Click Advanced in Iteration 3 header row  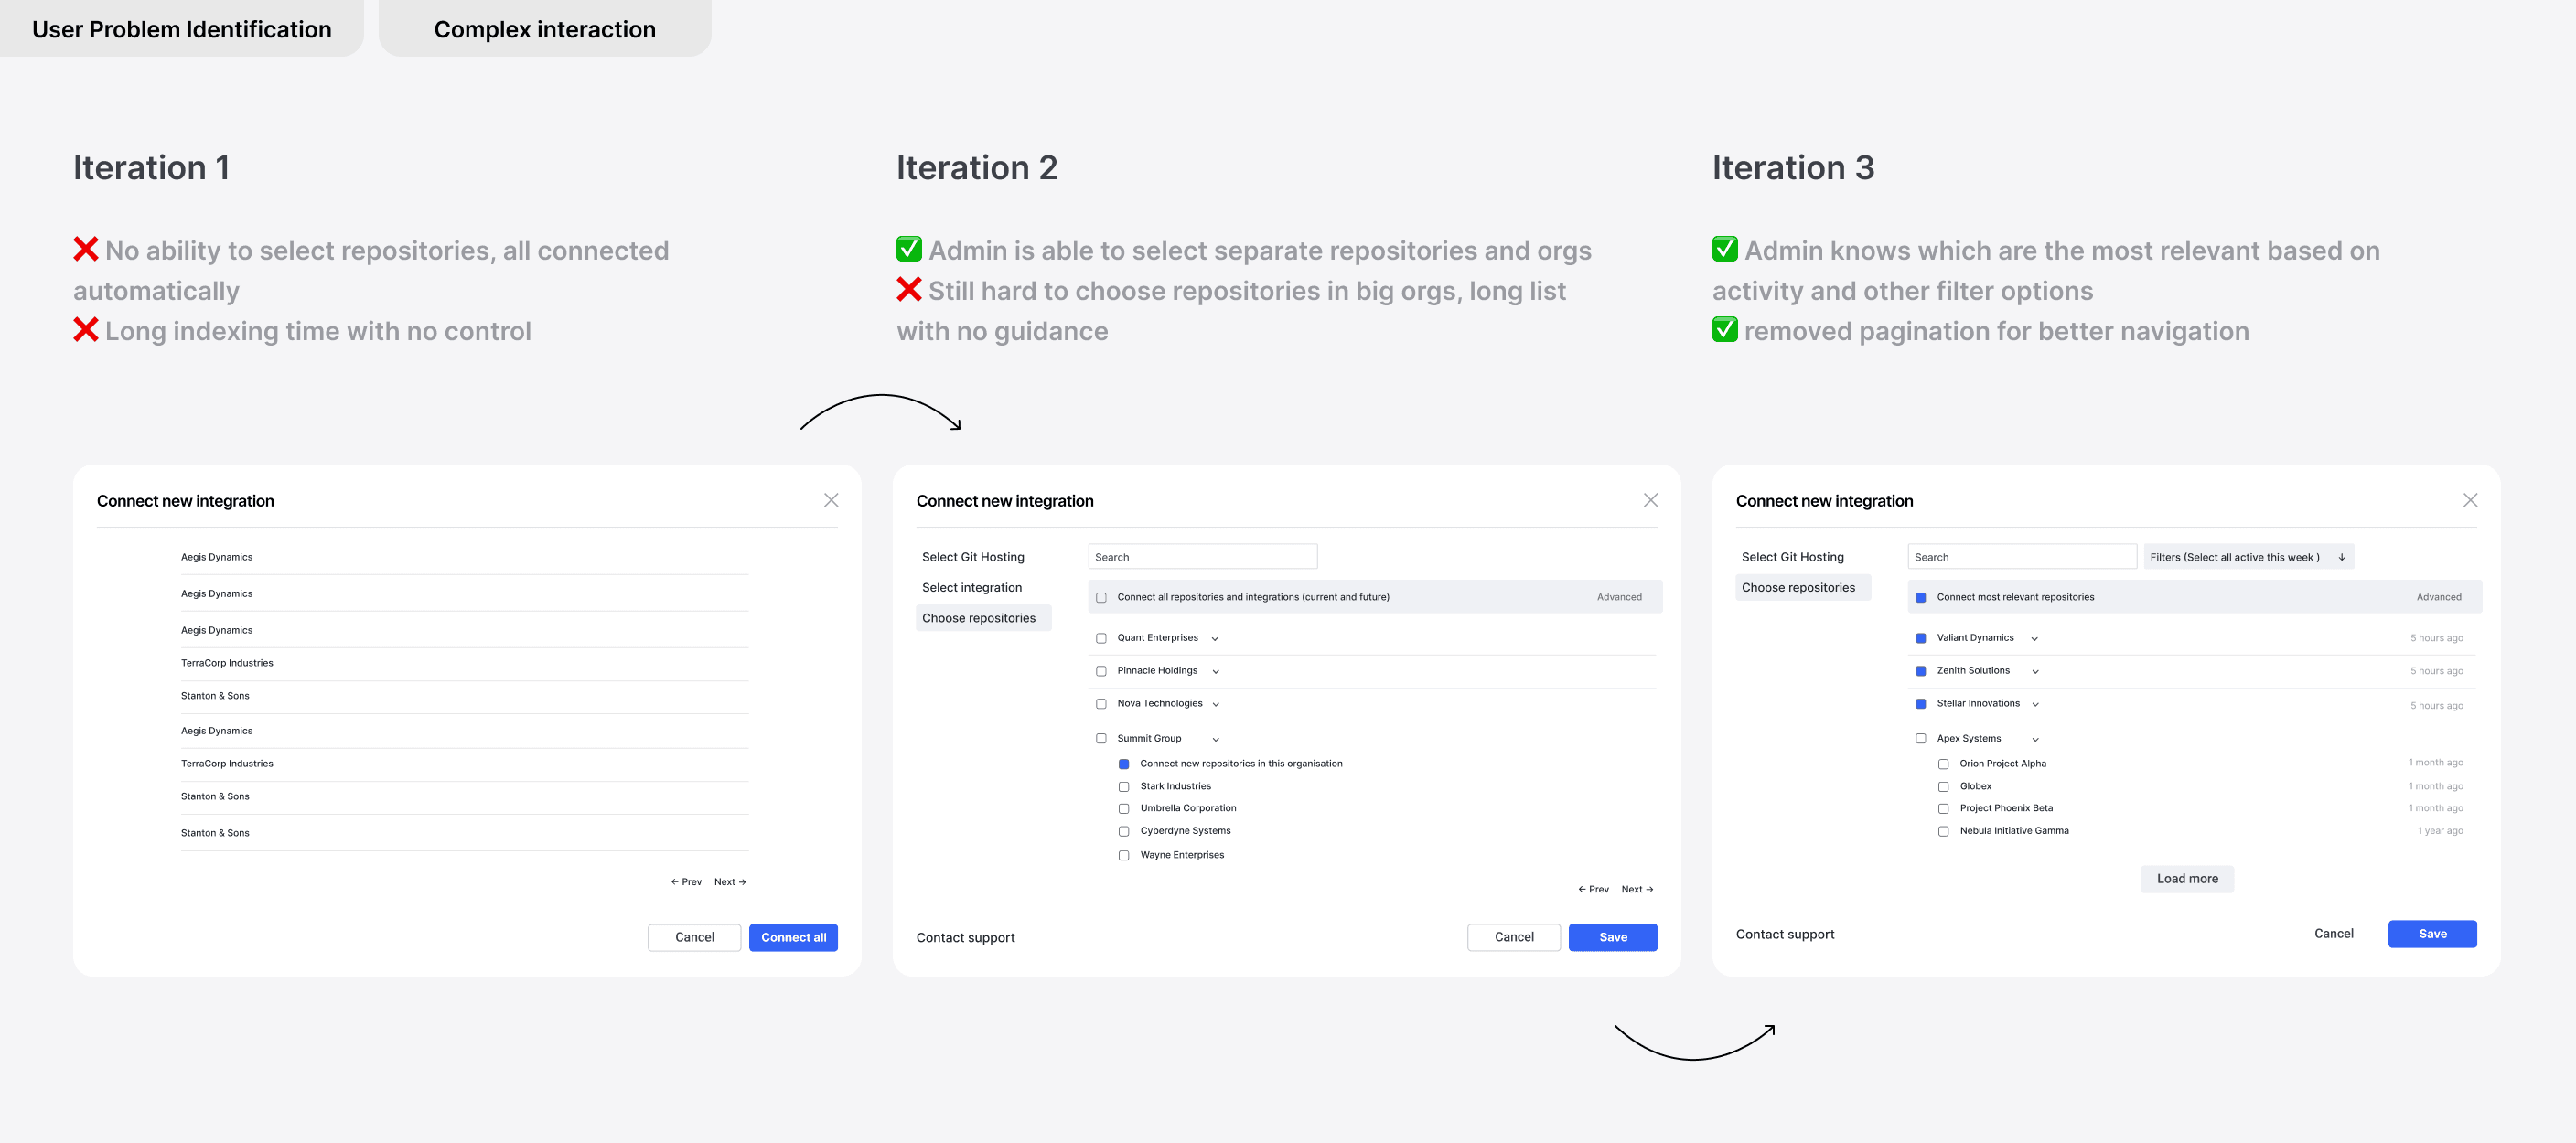coord(2438,597)
